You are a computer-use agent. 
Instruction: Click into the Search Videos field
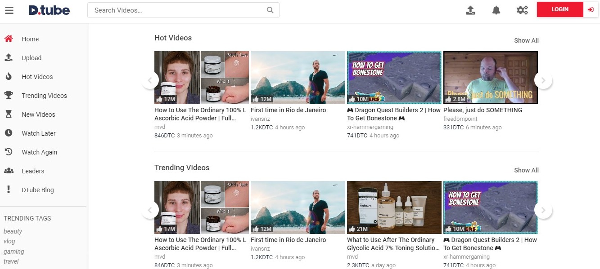click(178, 10)
